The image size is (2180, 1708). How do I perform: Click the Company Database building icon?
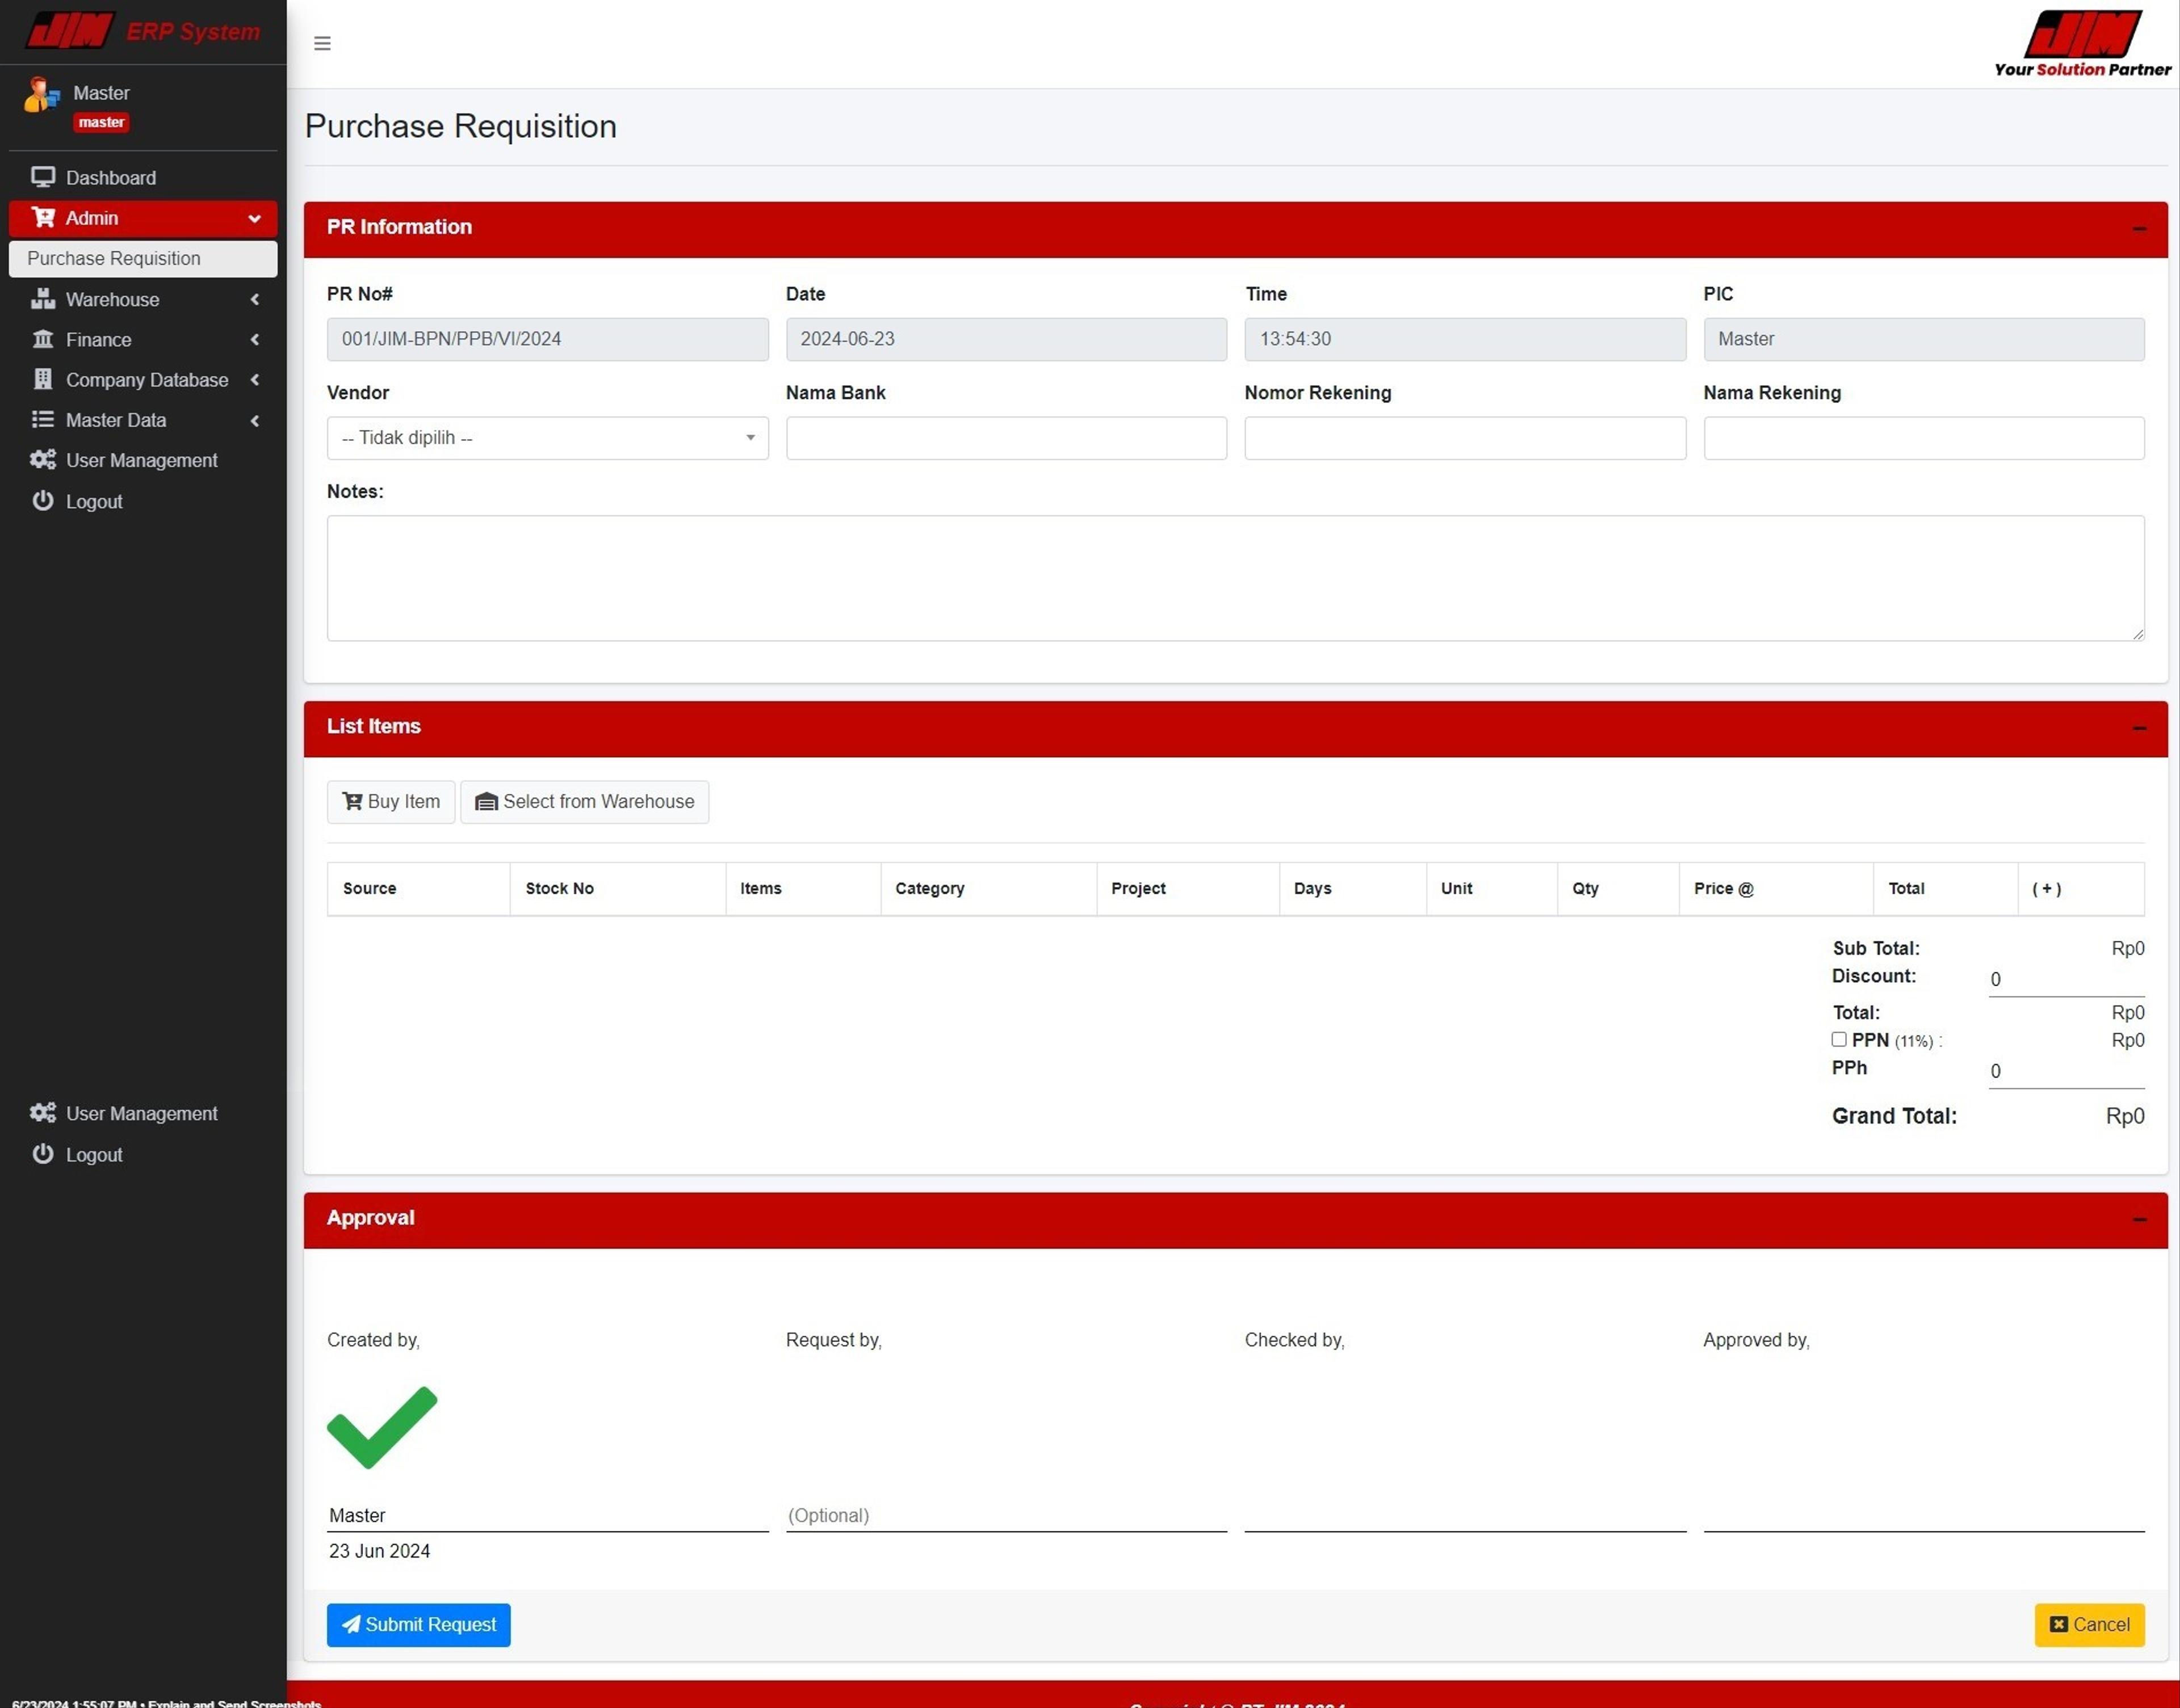coord(42,379)
